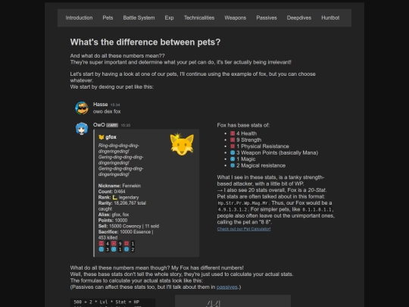The image size is (409, 307).
Task: Click the OwO bot avatar
Action: (82, 128)
